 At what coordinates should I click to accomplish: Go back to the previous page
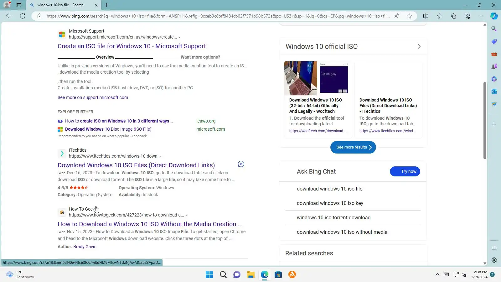pos(9,16)
